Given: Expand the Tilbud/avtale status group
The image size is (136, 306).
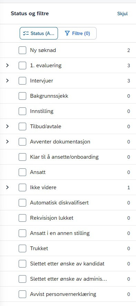Looking at the screenshot, I should [x=7, y=126].
